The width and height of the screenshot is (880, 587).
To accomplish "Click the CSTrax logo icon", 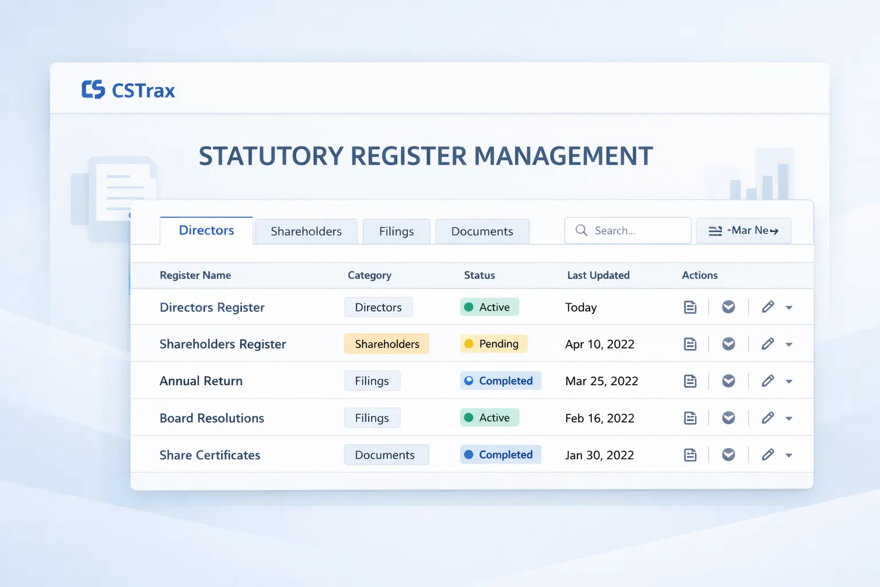I will tap(93, 89).
